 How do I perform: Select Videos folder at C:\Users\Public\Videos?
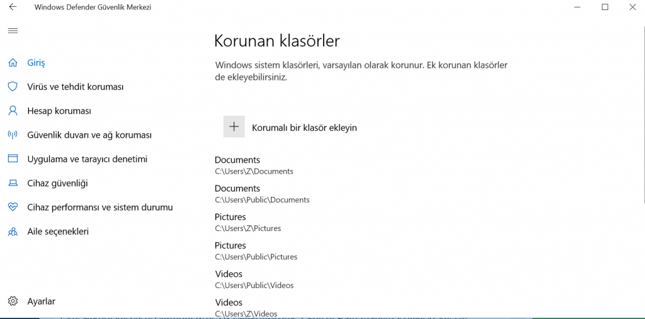tap(254, 279)
